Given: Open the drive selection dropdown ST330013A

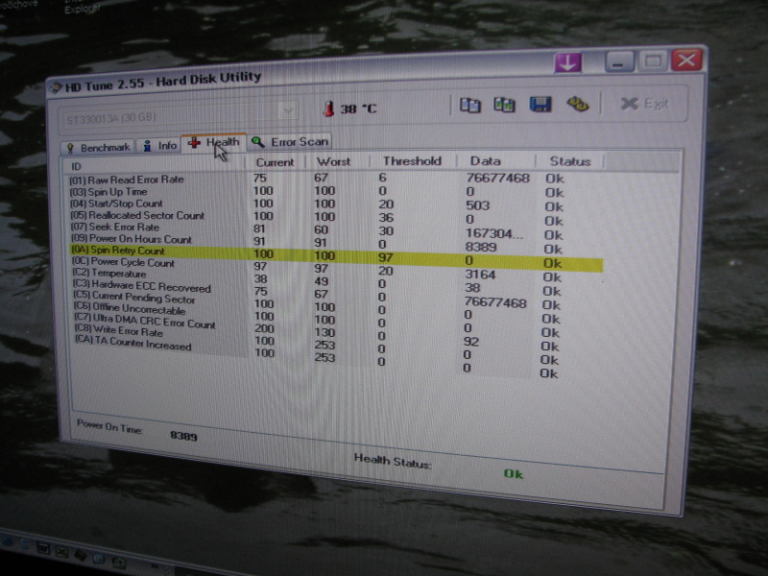Looking at the screenshot, I should (x=179, y=116).
